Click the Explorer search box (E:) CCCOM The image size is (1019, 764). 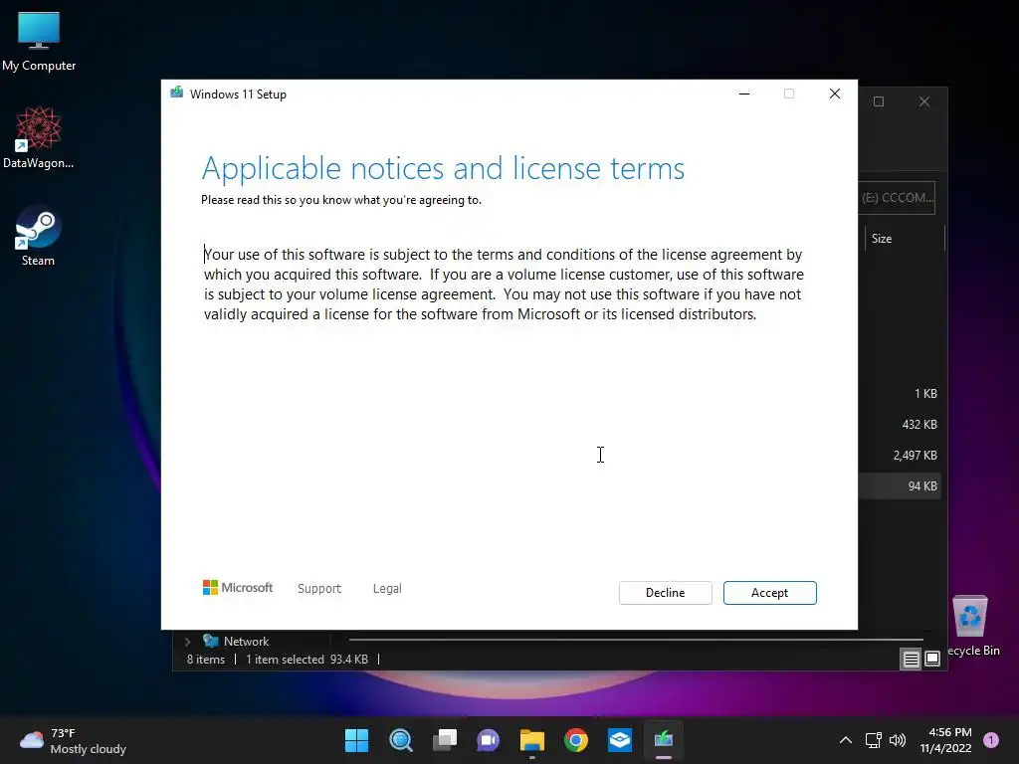(898, 198)
